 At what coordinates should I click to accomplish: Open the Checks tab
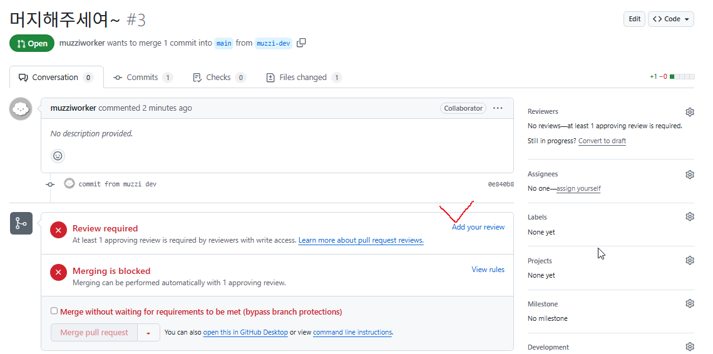coord(219,78)
